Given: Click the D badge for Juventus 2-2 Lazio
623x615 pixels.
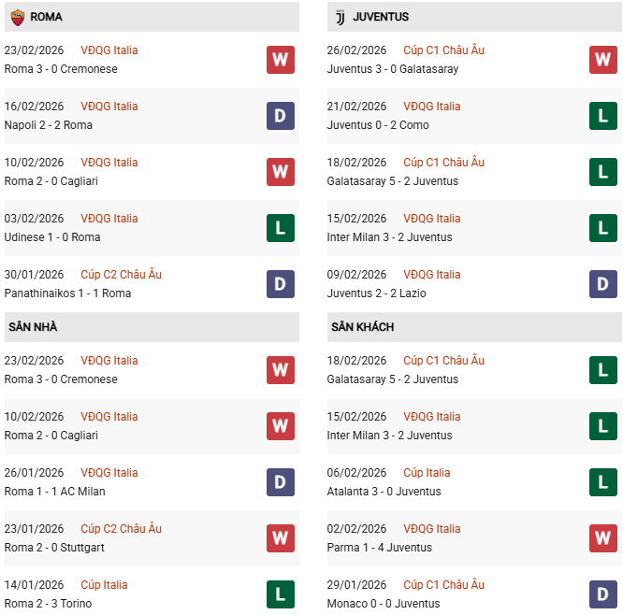Looking at the screenshot, I should pyautogui.click(x=602, y=284).
